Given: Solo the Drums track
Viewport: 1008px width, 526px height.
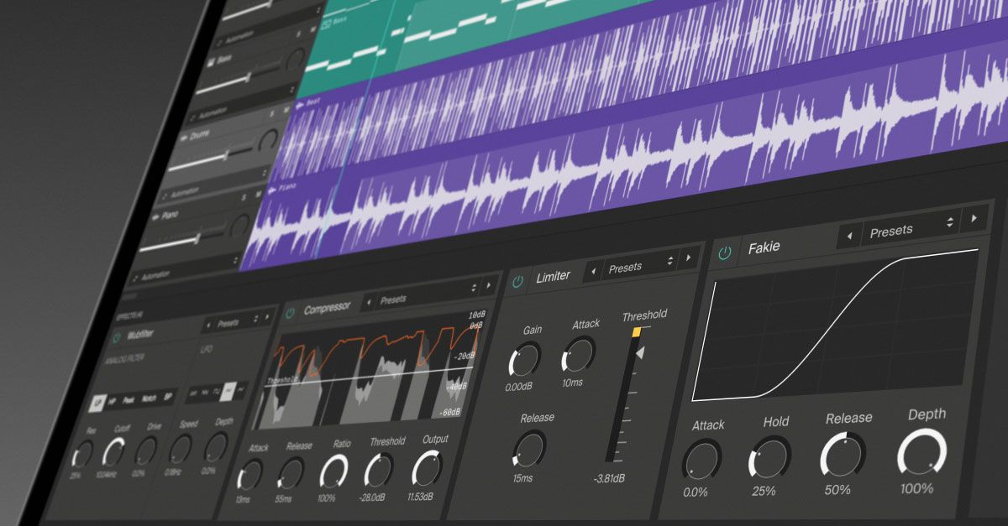Looking at the screenshot, I should pos(271,113).
